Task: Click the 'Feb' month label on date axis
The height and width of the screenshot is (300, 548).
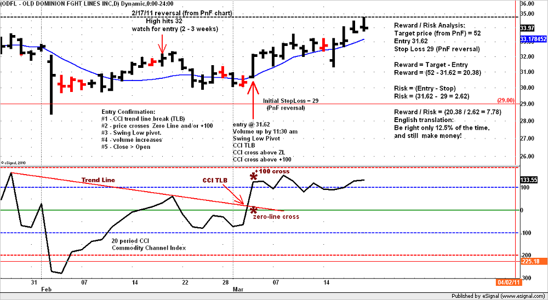Action: click(45, 290)
